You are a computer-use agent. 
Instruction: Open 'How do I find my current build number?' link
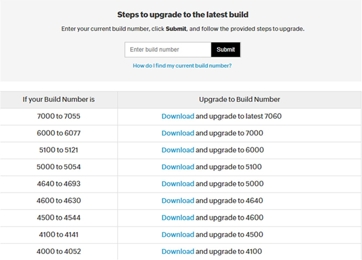coord(182,66)
